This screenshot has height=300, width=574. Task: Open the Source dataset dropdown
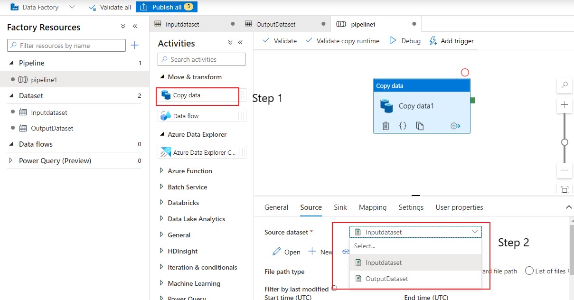[416, 232]
